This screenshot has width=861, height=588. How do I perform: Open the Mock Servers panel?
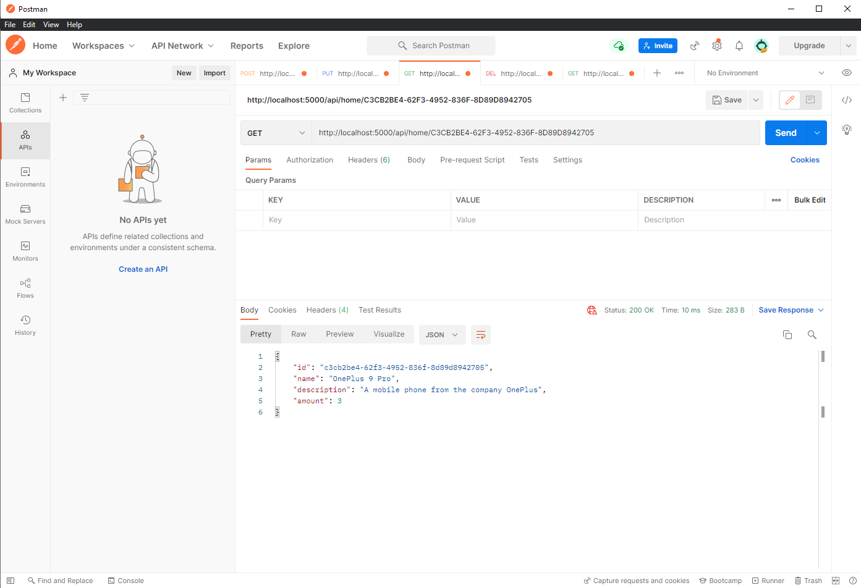point(25,214)
